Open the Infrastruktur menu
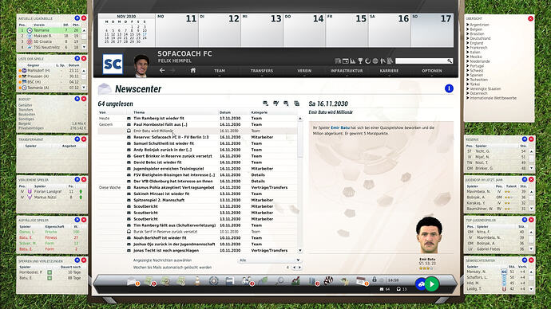 [347, 71]
